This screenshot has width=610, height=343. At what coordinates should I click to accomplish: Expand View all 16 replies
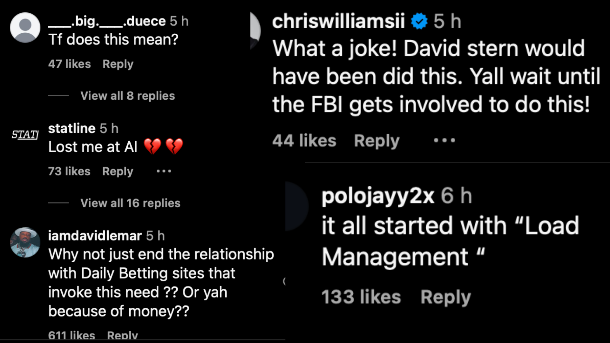coord(130,203)
